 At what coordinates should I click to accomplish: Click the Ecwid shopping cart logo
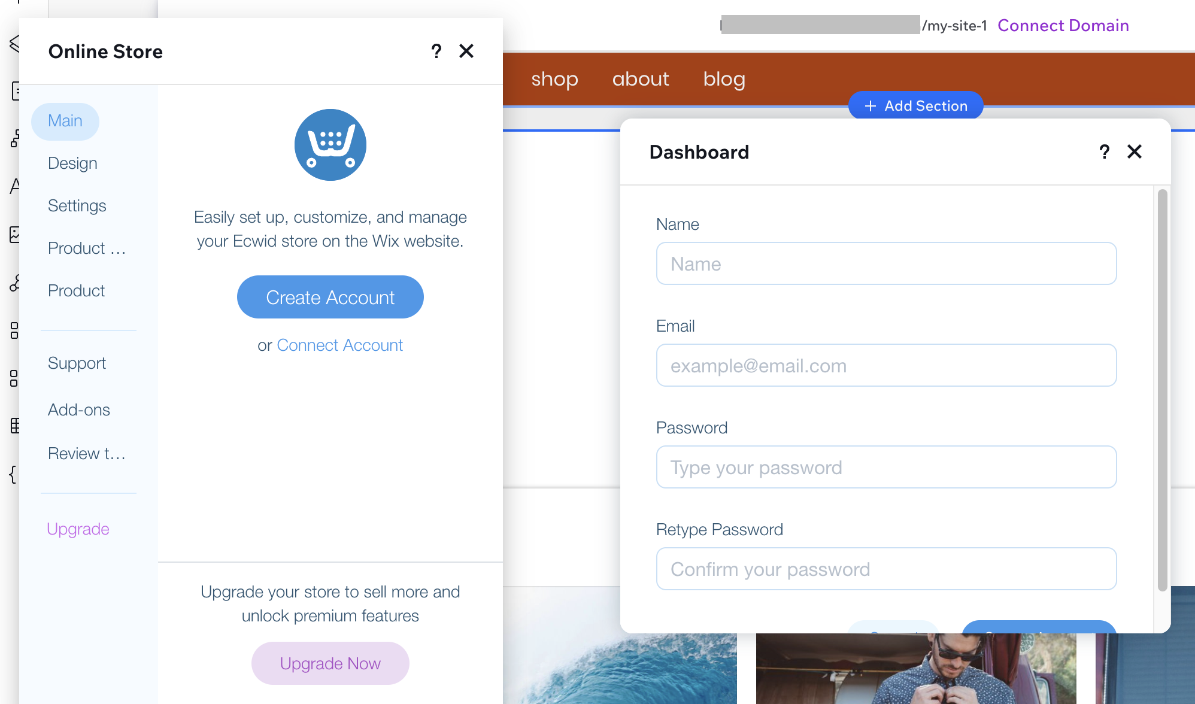330,145
